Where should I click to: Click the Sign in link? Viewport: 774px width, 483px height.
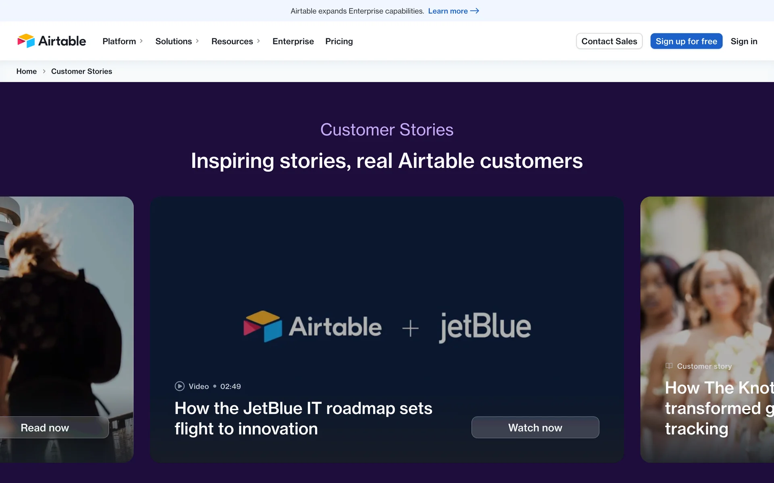[744, 41]
